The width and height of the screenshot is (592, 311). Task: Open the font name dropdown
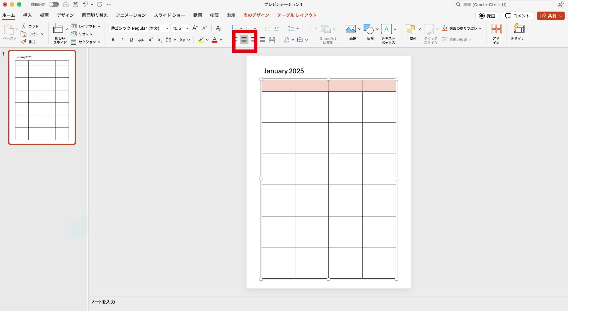167,28
